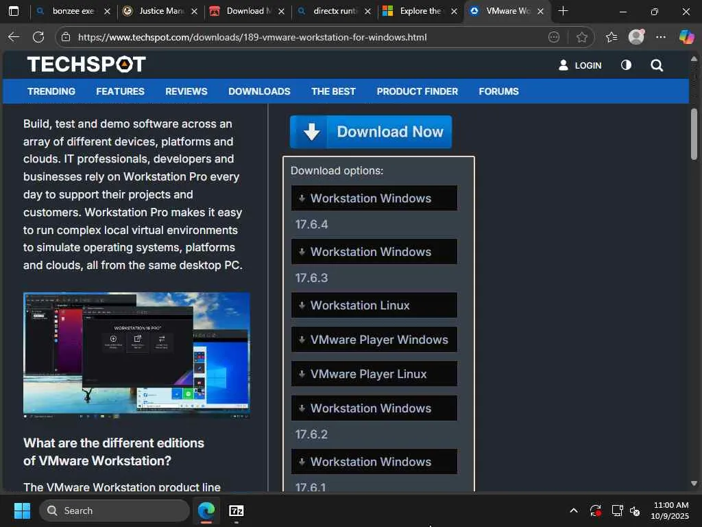702x527 pixels.
Task: Click the site lock icon in address bar
Action: pyautogui.click(x=66, y=37)
